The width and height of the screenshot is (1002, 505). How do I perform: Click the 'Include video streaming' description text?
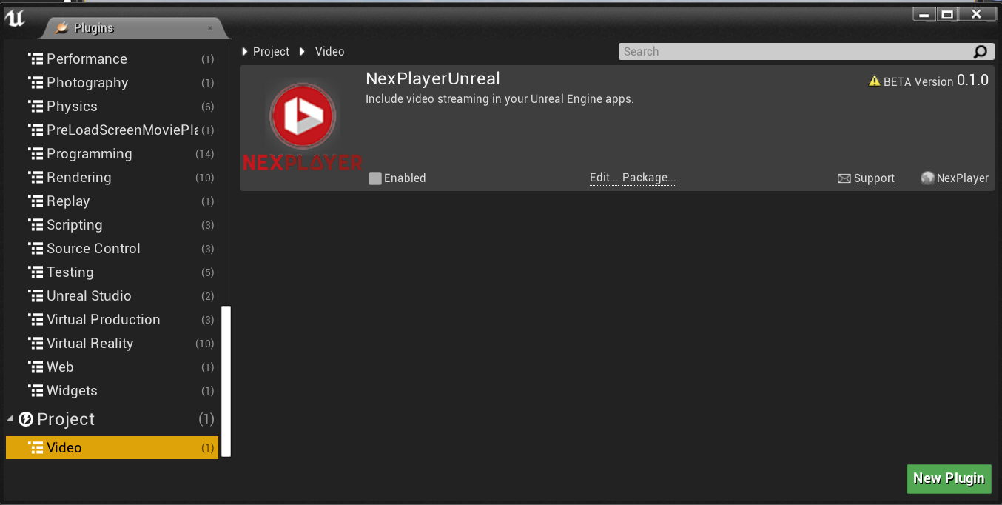point(500,99)
